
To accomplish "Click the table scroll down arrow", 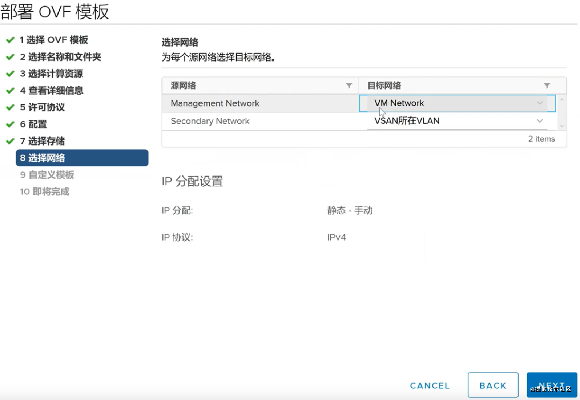I will [562, 126].
